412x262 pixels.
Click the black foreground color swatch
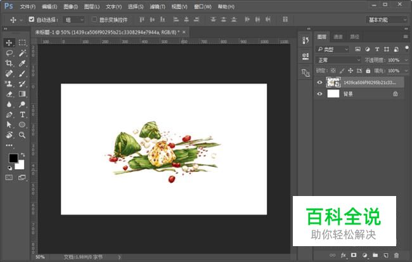tap(13, 158)
